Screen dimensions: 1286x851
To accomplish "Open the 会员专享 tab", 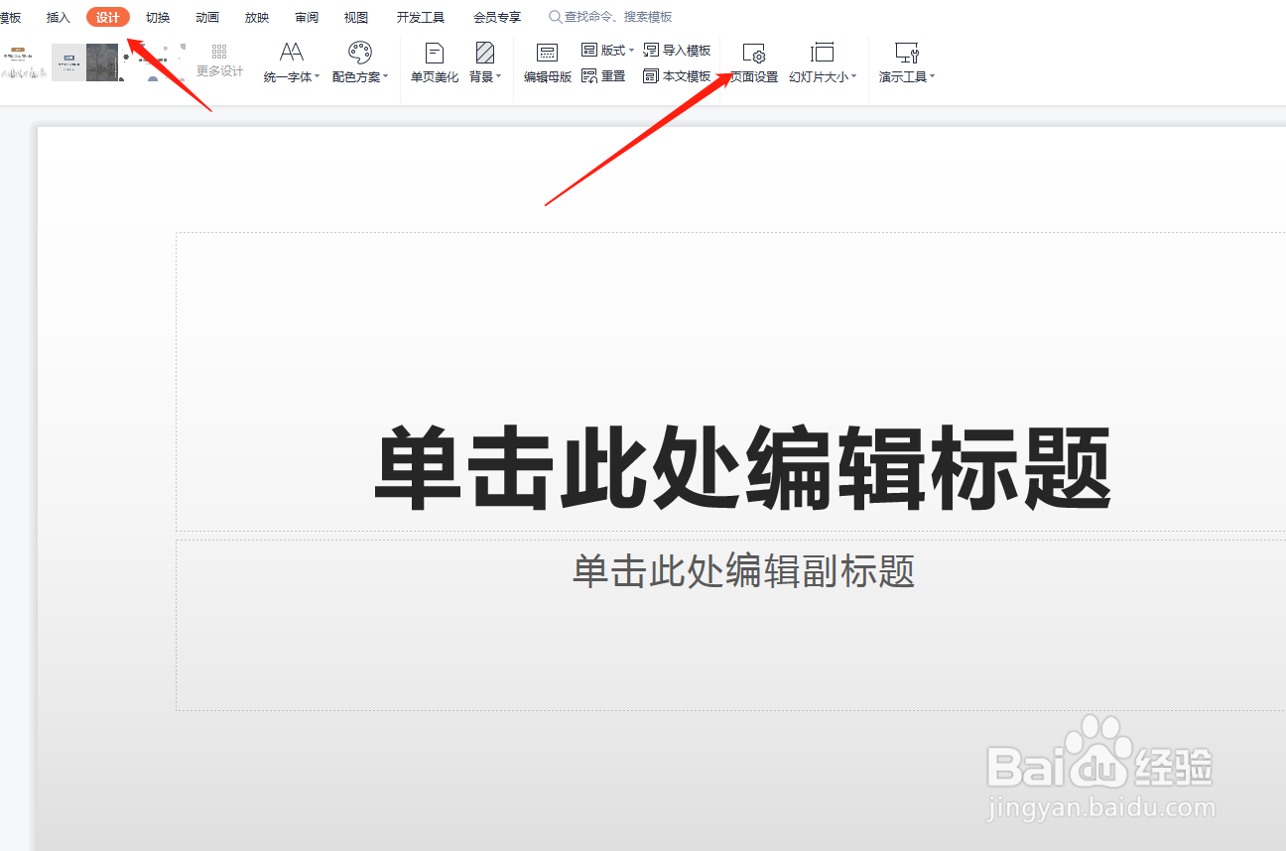I will click(x=497, y=17).
